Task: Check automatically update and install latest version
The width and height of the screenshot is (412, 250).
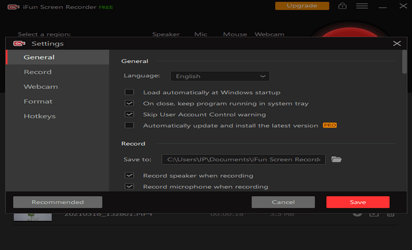Action: [x=129, y=125]
